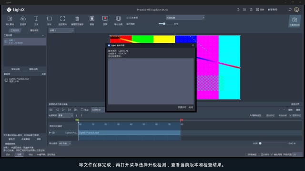Image resolution: width=305 pixels, height=171 pixels.
Task: Select the LightX-Practice.mp4 clip on timeline
Action: (x=129, y=133)
